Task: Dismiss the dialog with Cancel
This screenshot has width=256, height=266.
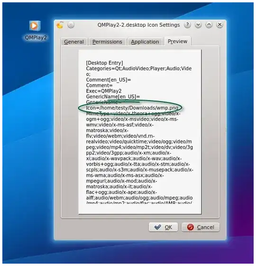Action: [201, 227]
